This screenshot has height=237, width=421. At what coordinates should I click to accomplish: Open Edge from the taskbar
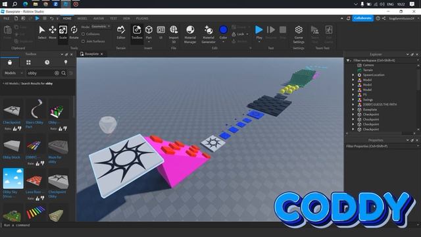[x=25, y=4]
